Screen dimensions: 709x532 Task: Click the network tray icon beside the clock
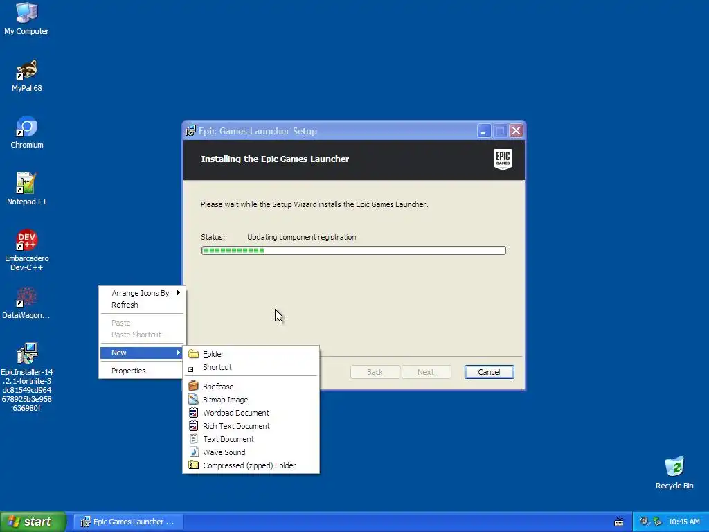[x=657, y=522]
